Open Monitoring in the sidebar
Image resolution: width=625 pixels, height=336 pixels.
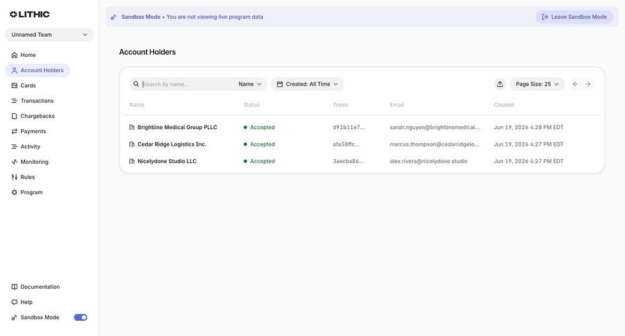tap(30, 162)
